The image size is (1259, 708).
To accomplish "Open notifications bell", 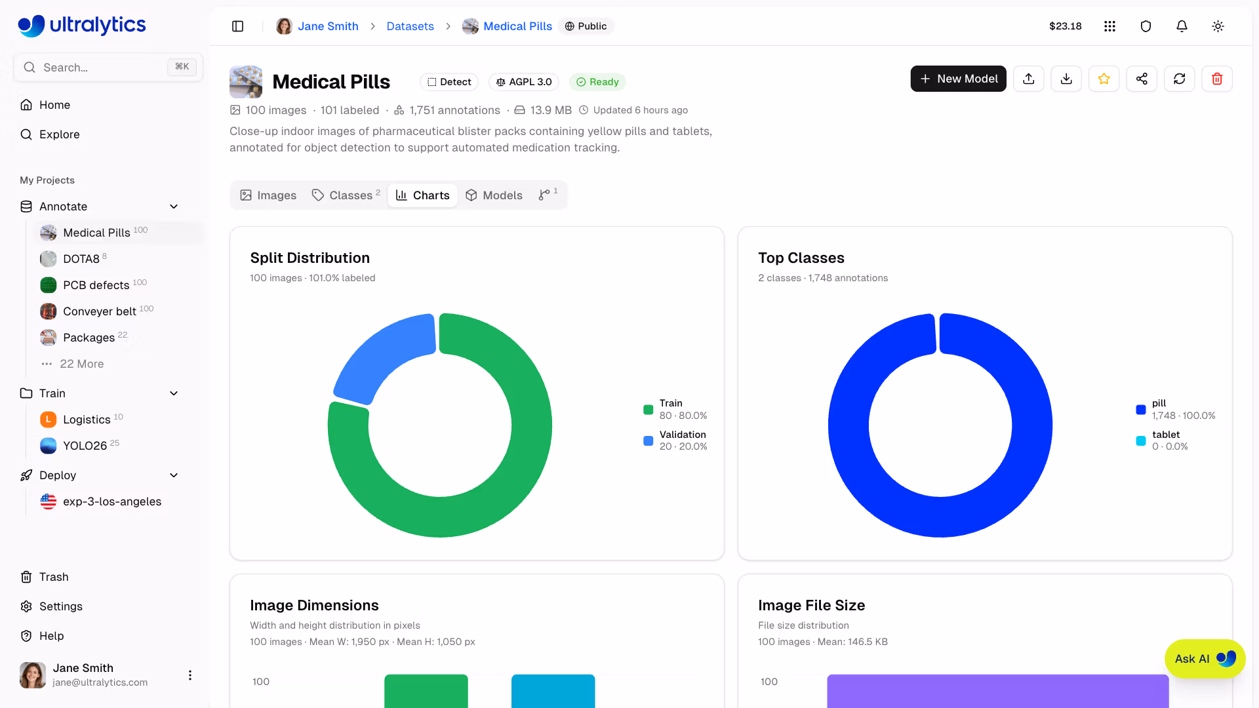I will click(x=1182, y=26).
